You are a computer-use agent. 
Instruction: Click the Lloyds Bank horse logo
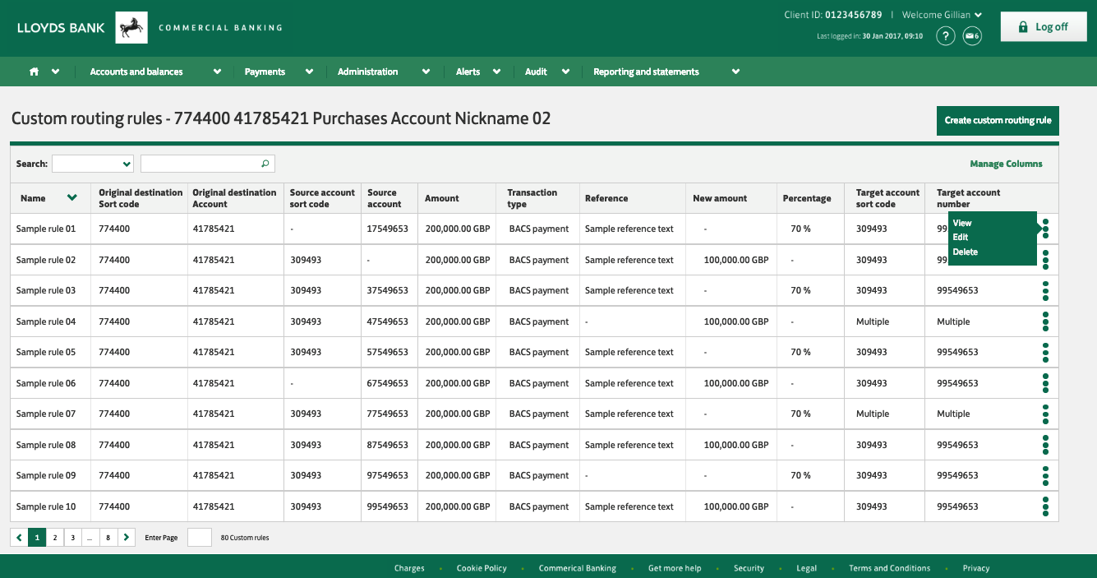[x=131, y=27]
